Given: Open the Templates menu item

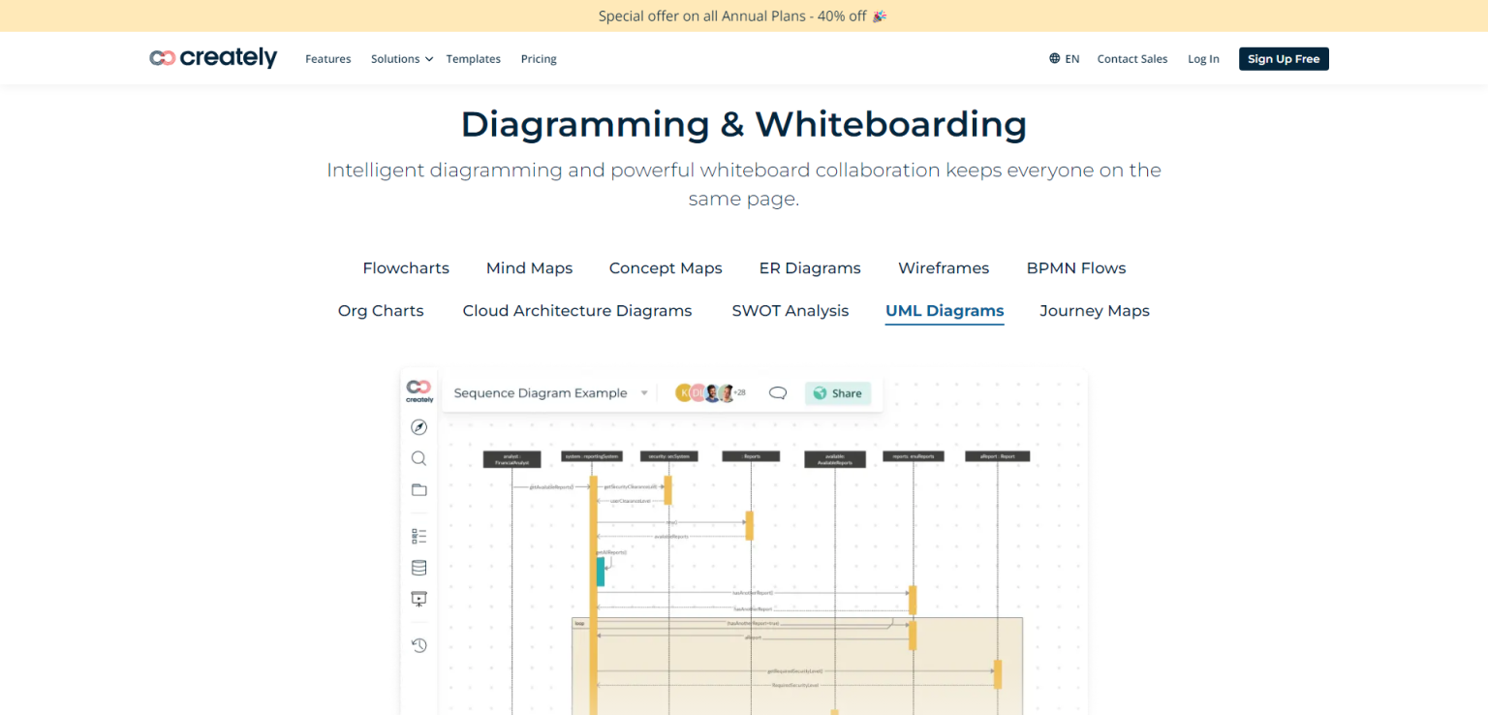Looking at the screenshot, I should pyautogui.click(x=473, y=58).
